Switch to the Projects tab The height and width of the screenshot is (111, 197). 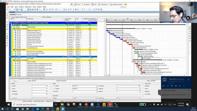coord(19,14)
